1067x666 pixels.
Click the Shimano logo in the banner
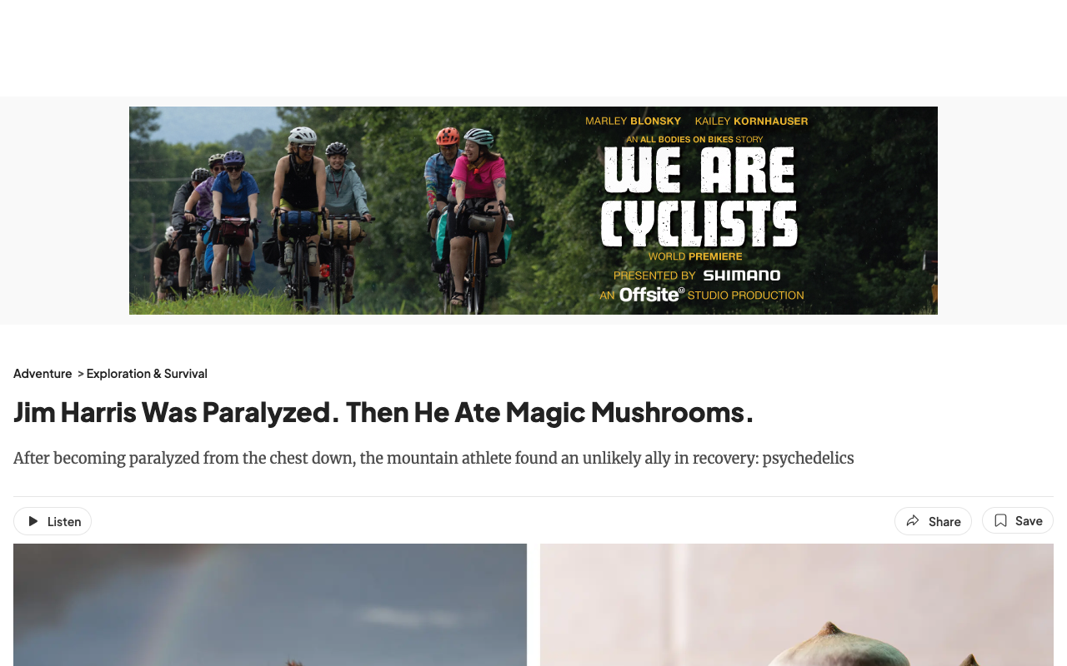coord(742,276)
